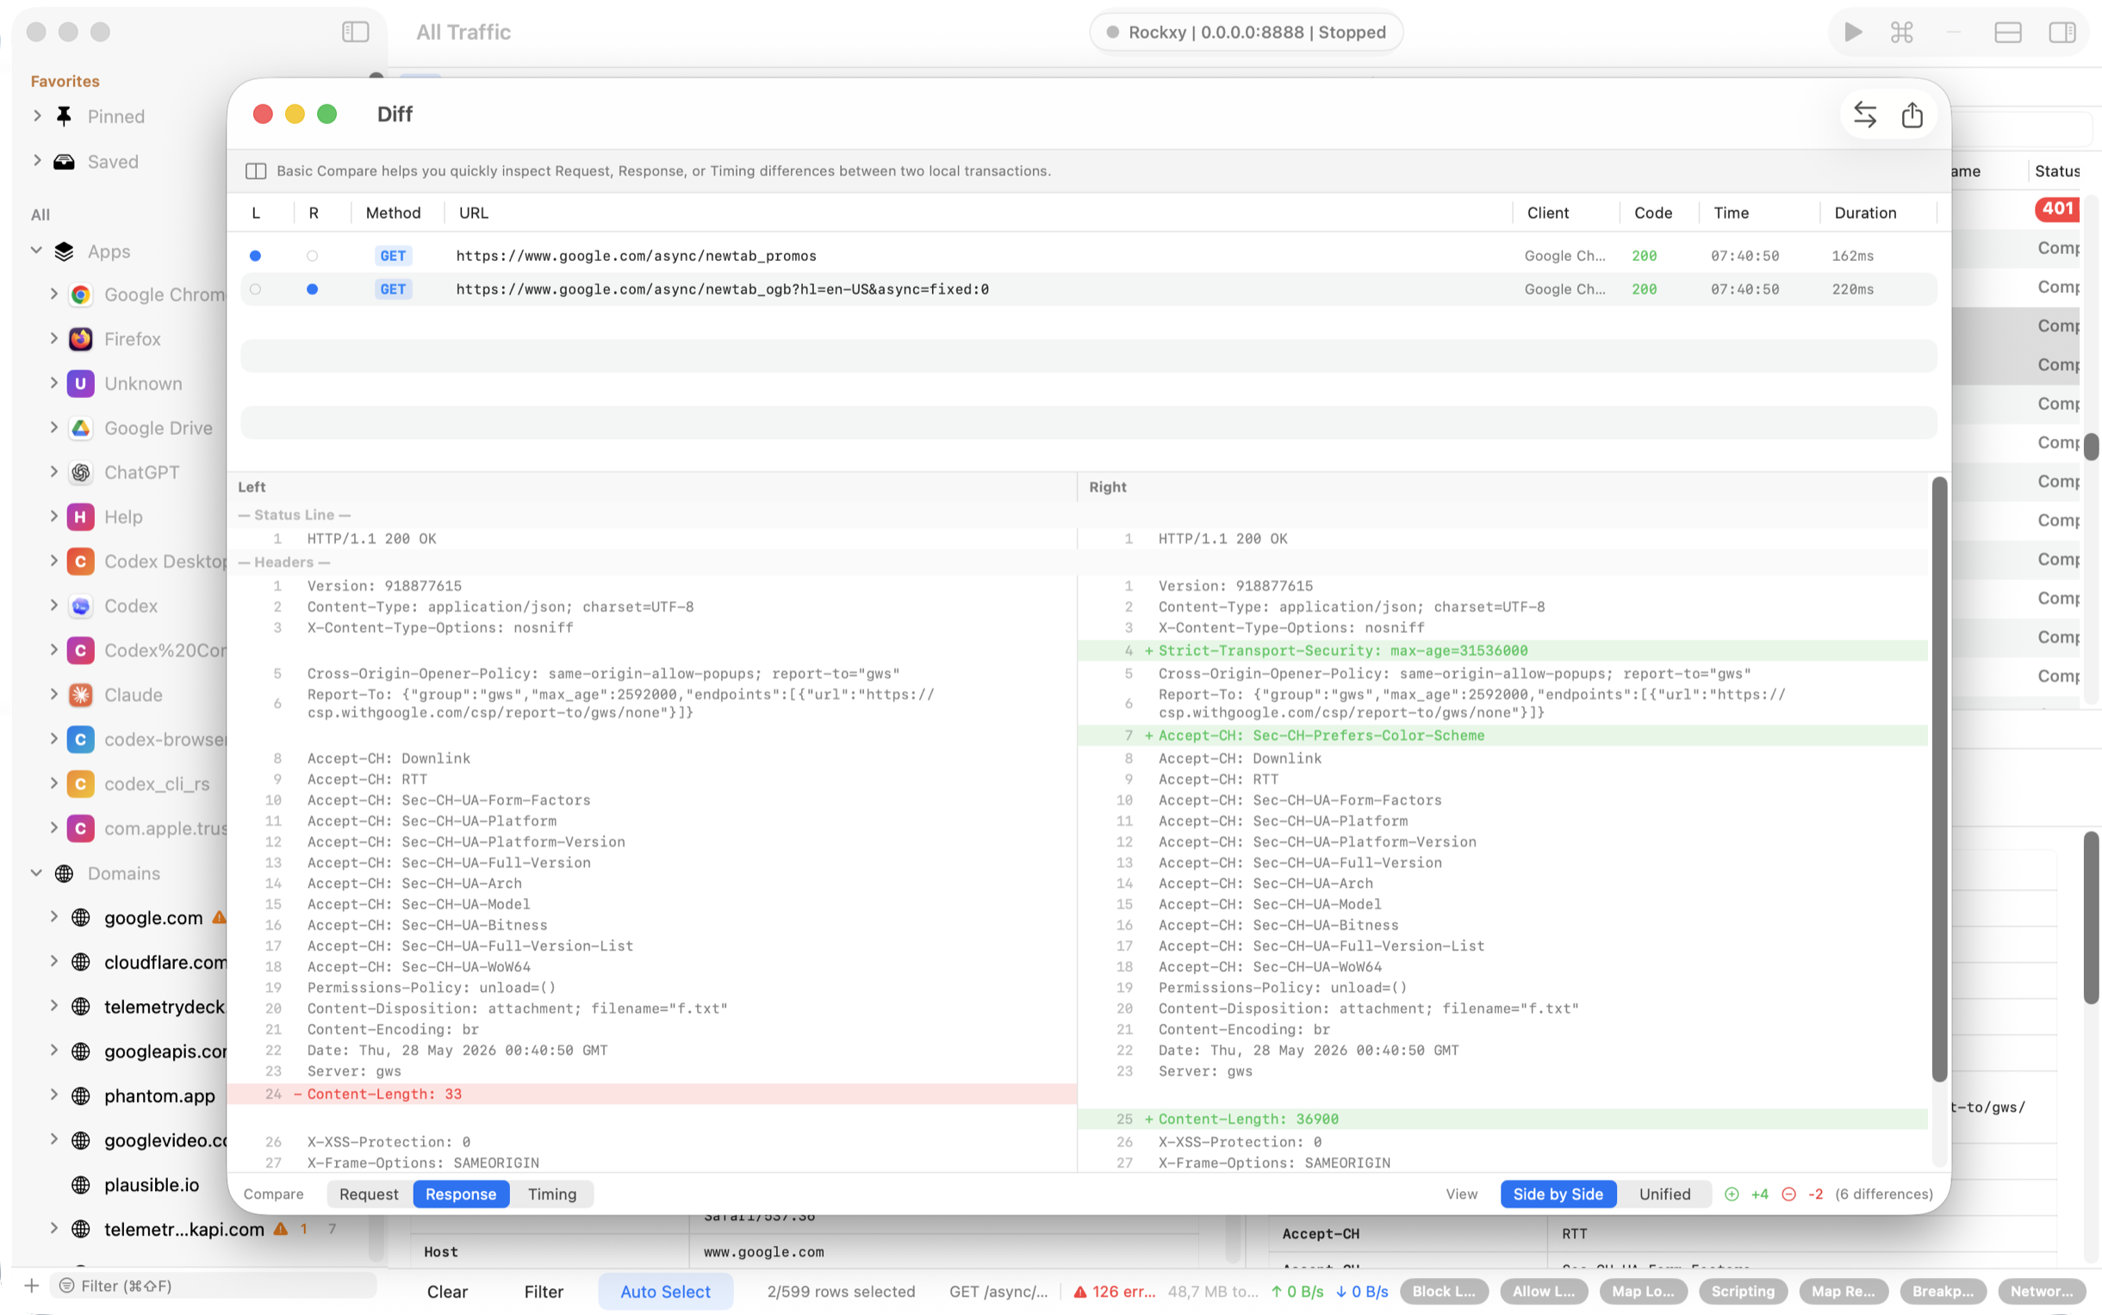Select plausible.io domain entry

click(x=152, y=1185)
